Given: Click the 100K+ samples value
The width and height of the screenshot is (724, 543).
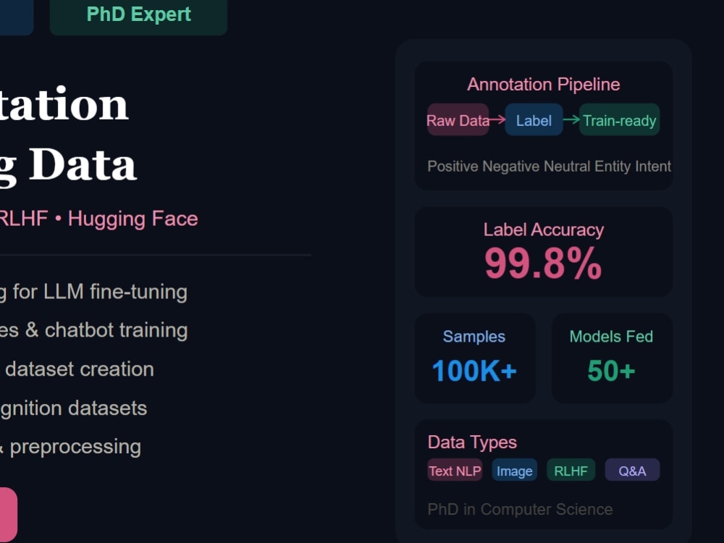Looking at the screenshot, I should pos(474,371).
